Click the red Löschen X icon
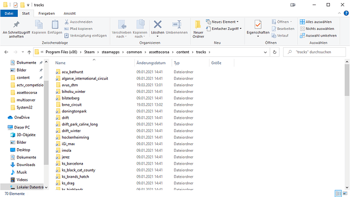 158,24
